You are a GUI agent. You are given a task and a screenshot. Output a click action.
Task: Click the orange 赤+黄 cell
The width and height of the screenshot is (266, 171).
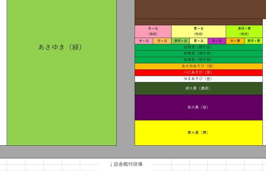click(235, 41)
